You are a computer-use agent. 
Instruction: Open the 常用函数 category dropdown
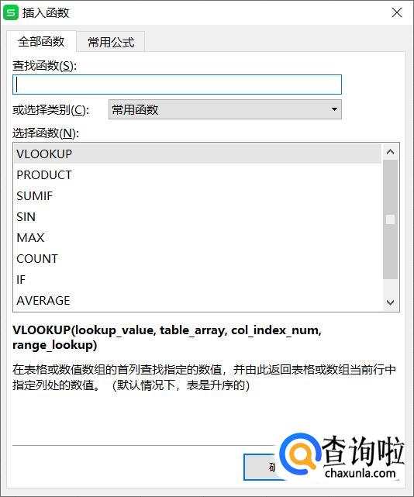coord(225,109)
